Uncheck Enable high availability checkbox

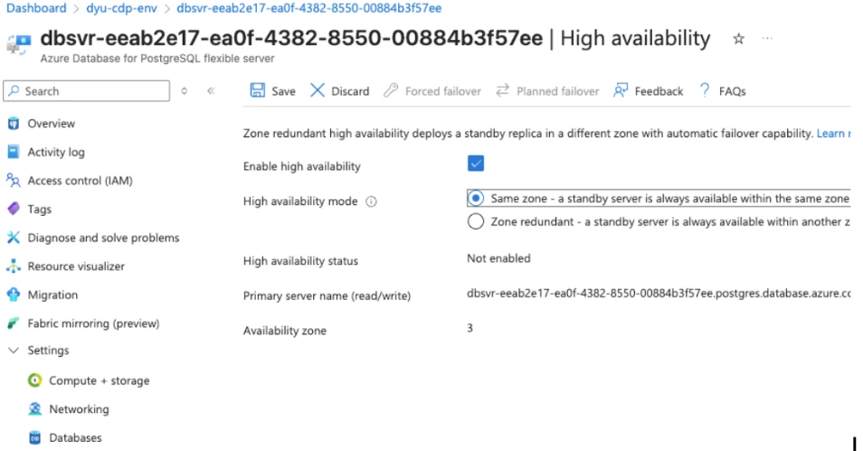tap(476, 164)
